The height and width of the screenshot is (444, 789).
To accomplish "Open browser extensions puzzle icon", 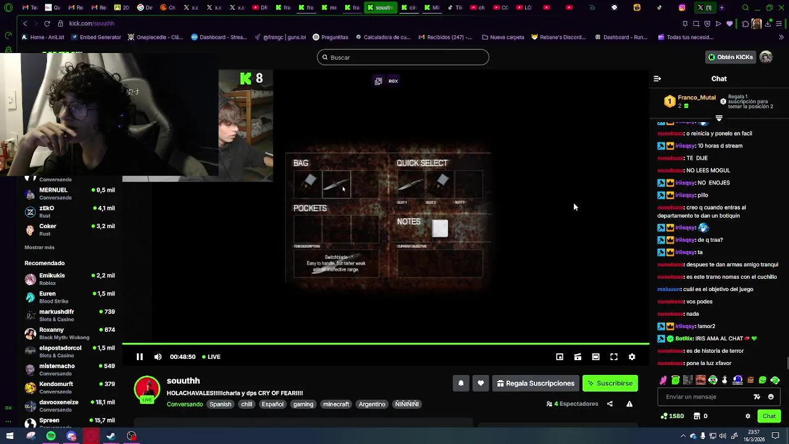I will [x=746, y=23].
